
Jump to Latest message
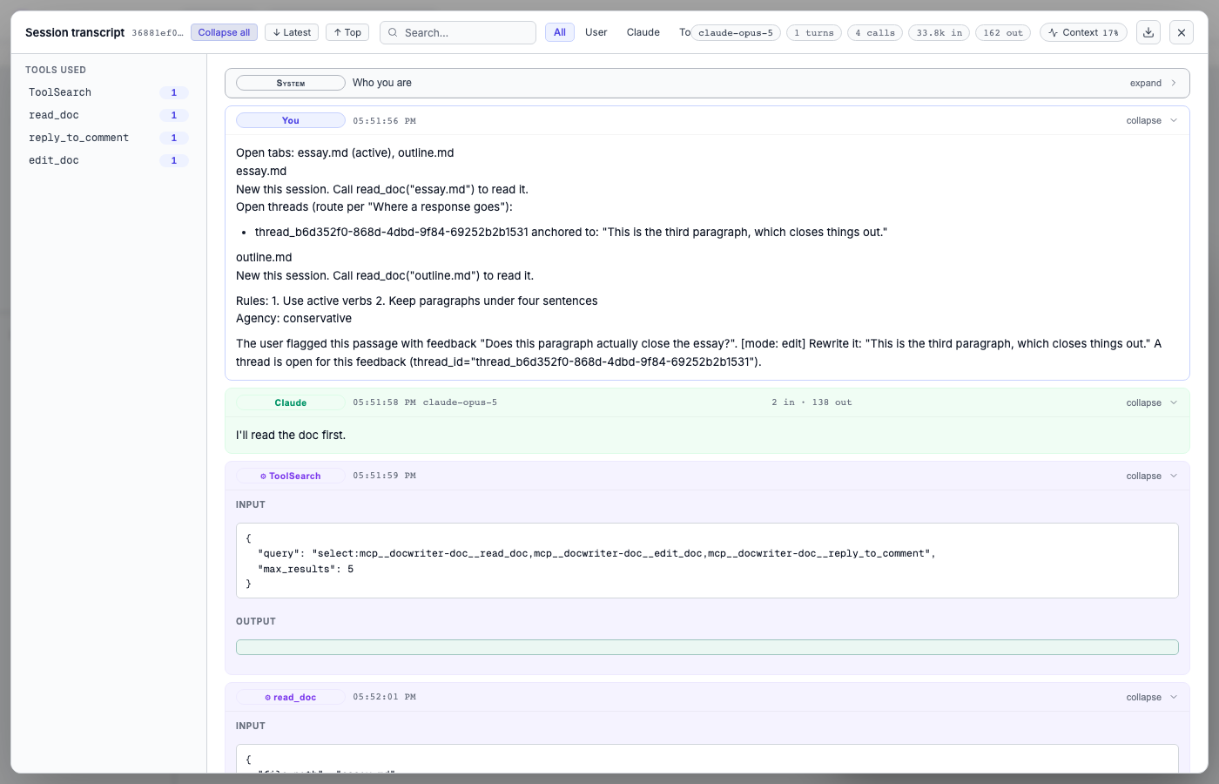click(292, 32)
